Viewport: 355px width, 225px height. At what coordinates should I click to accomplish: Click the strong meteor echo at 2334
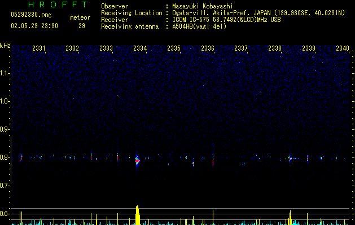pyautogui.click(x=137, y=160)
